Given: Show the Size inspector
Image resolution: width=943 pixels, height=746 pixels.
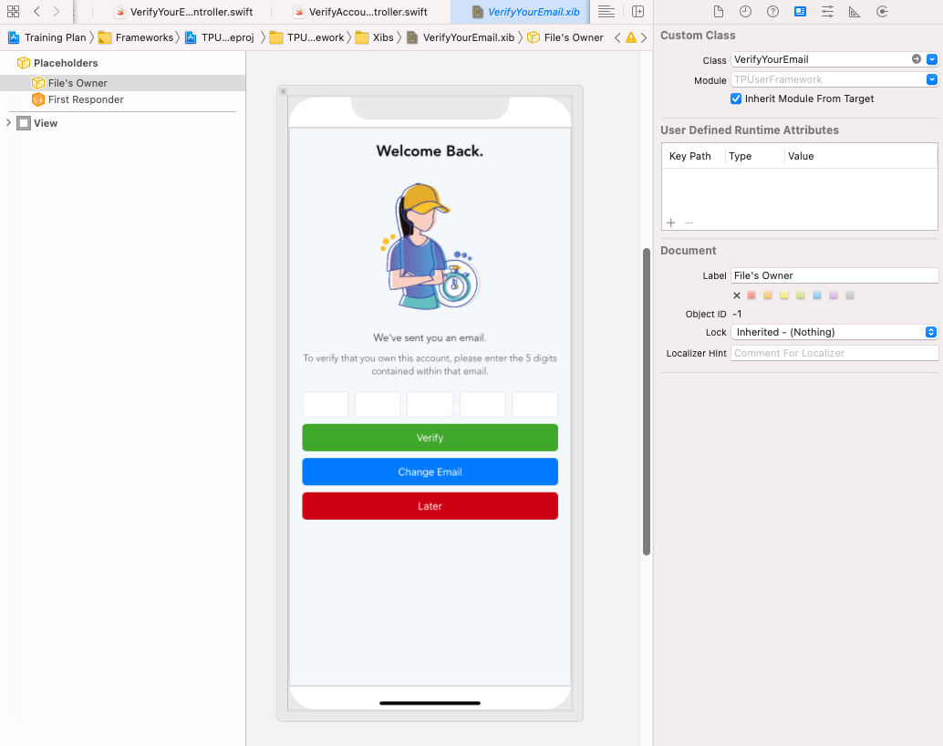Looking at the screenshot, I should tap(855, 12).
